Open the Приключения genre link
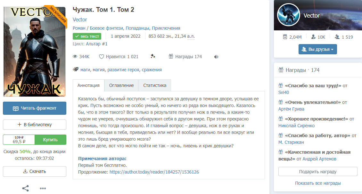 [166, 28]
